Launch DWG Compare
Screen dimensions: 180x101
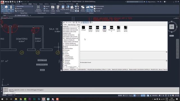pyautogui.click(x=53, y=8)
